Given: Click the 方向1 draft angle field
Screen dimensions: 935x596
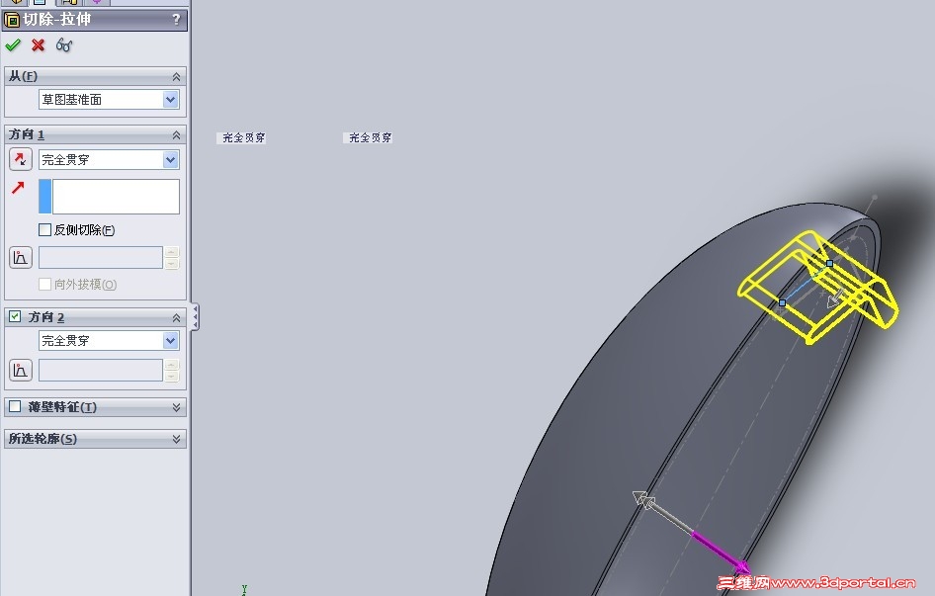Looking at the screenshot, I should 101,257.
